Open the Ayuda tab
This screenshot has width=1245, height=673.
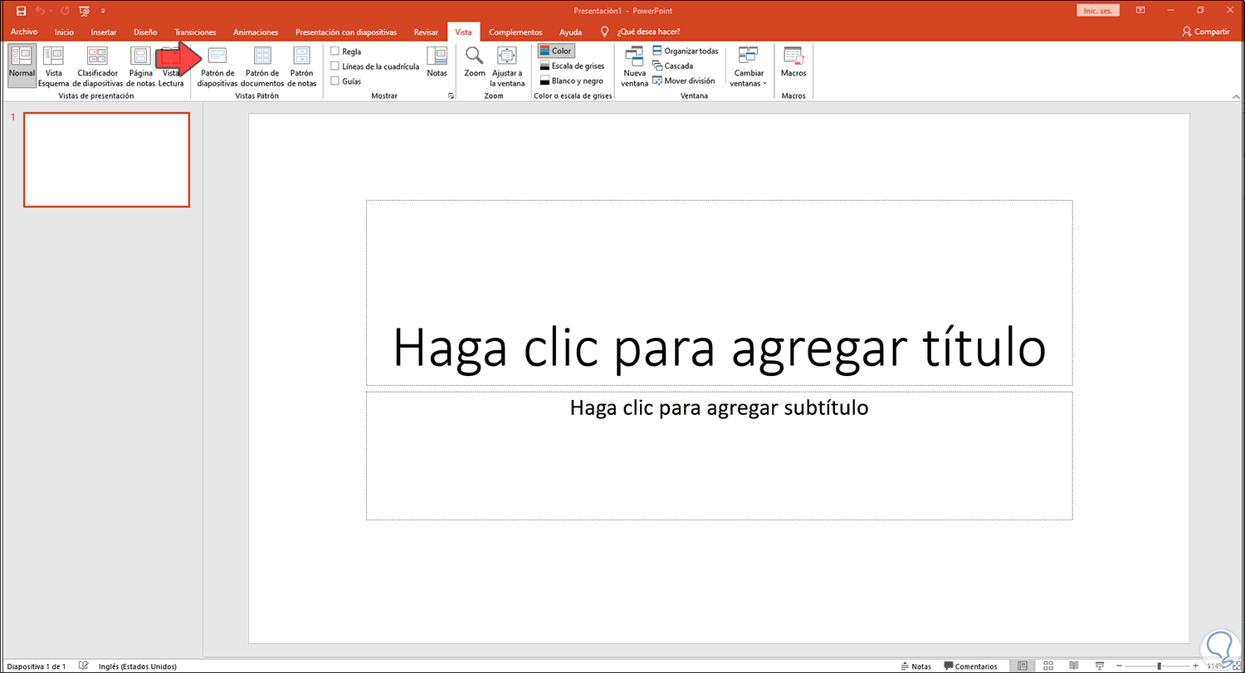click(570, 32)
